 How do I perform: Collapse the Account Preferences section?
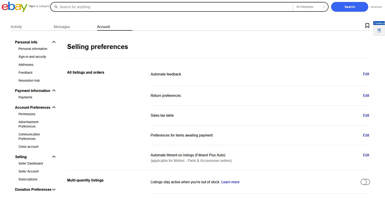54,107
